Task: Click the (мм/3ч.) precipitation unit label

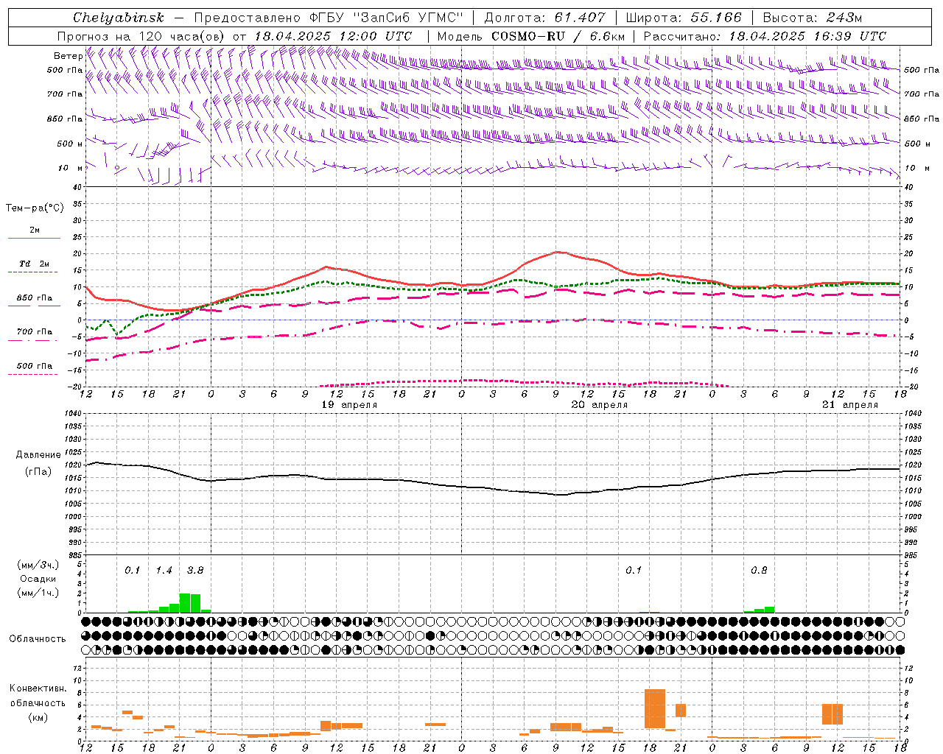Action: (38, 565)
